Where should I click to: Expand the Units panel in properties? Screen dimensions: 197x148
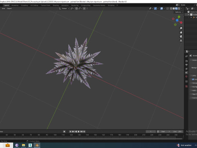click(191, 76)
